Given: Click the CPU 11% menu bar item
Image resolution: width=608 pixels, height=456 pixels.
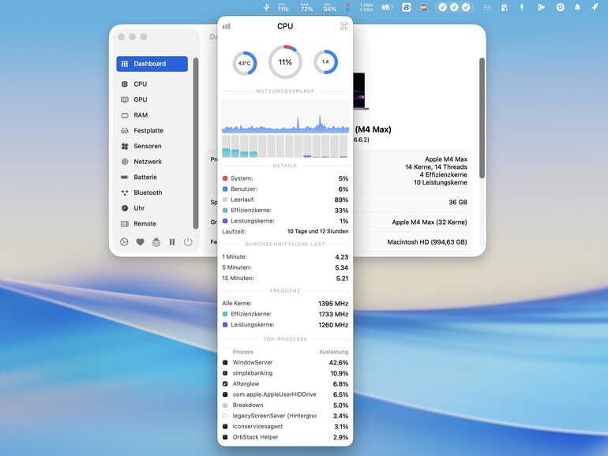Looking at the screenshot, I should (283, 7).
